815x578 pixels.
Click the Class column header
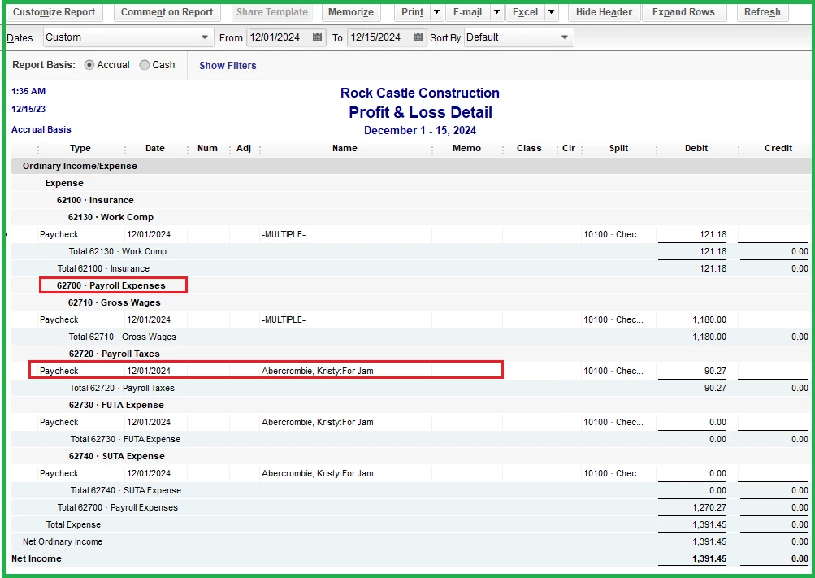pos(529,148)
